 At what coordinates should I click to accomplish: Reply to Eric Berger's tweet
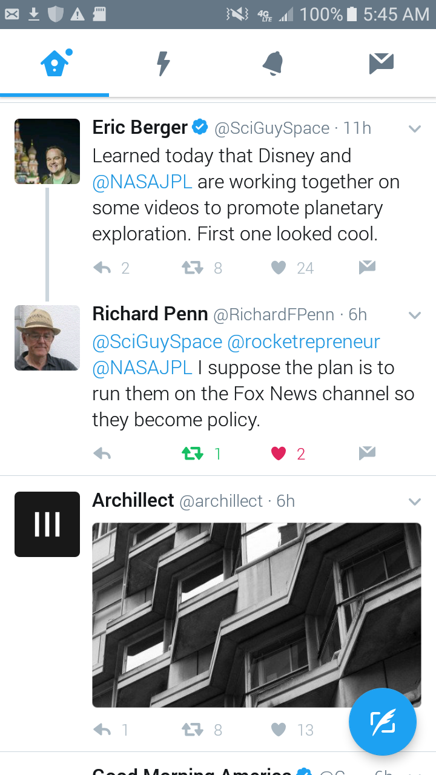pos(102,268)
